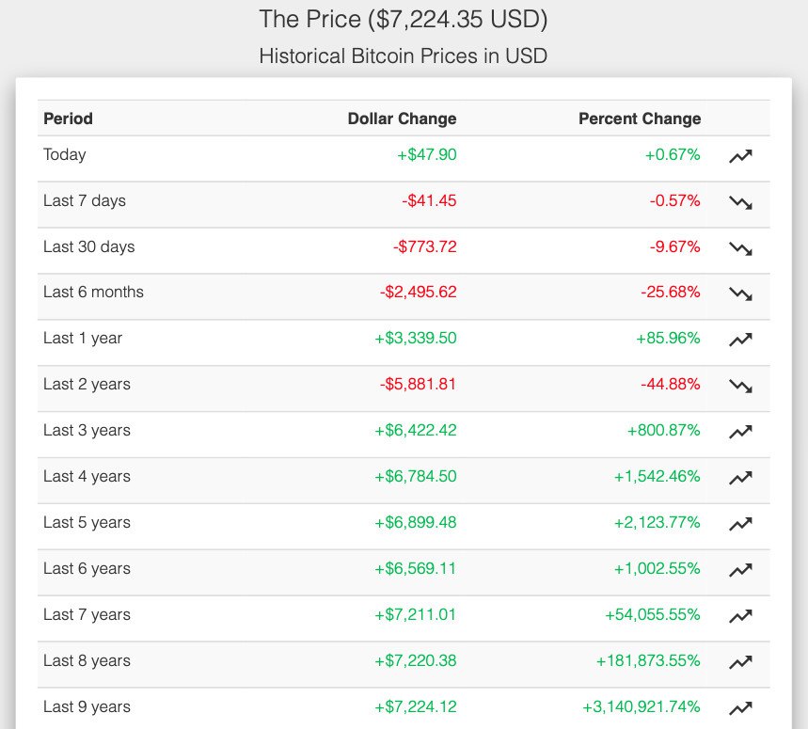Screen dimensions: 808x729
Task: Click the upward trend icon for Last 1 year
Action: pyautogui.click(x=740, y=340)
